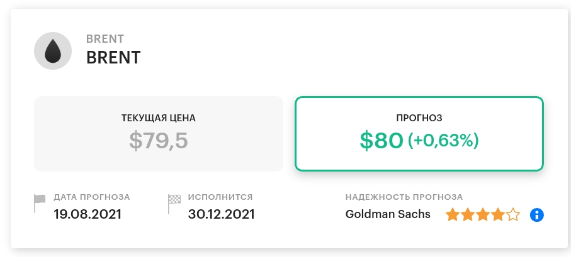Click the blue info icon

click(537, 215)
